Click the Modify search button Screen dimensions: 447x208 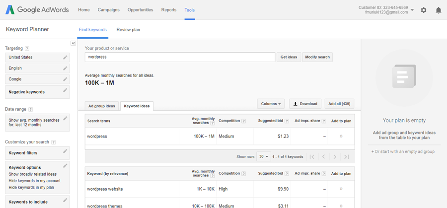pos(317,57)
